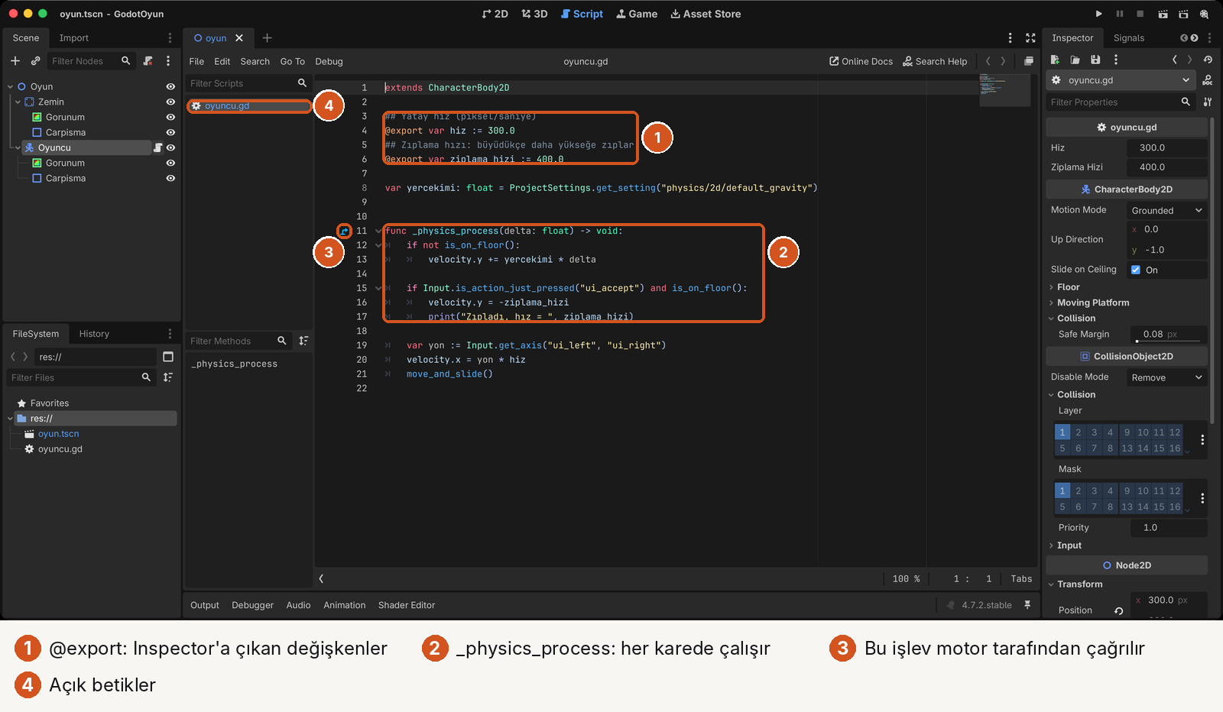Open the Signals tab
Screen dimensions: 1223x712
click(x=1129, y=38)
